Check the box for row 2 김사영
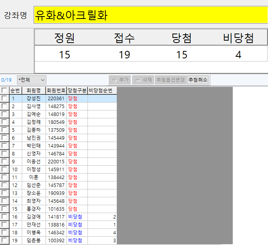This screenshot has height=245, width=268. [x=4, y=106]
